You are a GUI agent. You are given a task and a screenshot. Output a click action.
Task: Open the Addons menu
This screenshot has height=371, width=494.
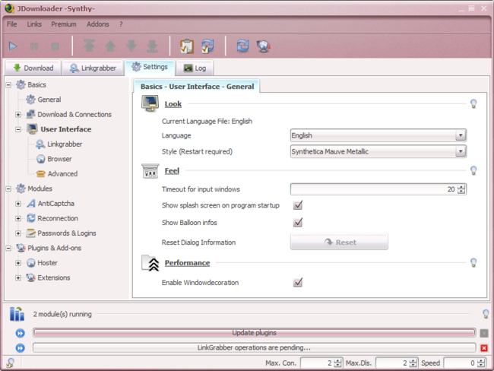[x=98, y=24]
